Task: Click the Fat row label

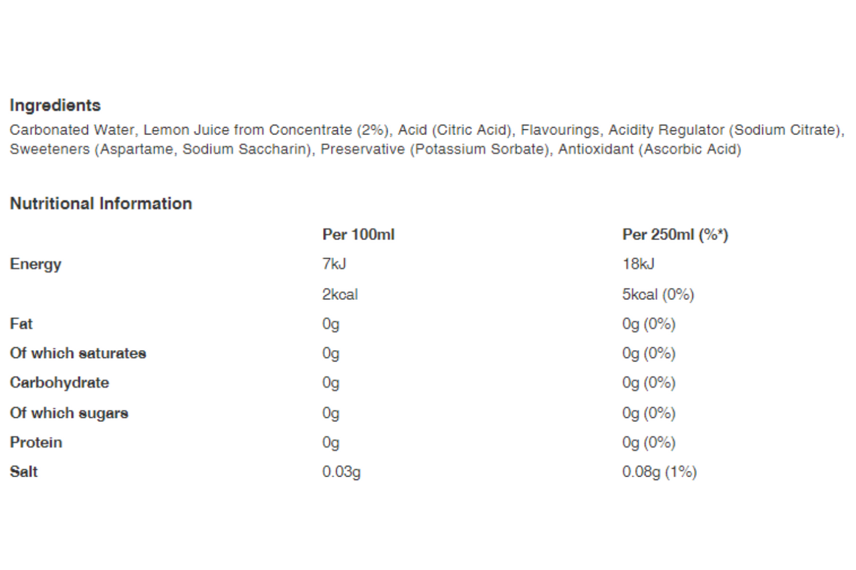Action: point(21,324)
